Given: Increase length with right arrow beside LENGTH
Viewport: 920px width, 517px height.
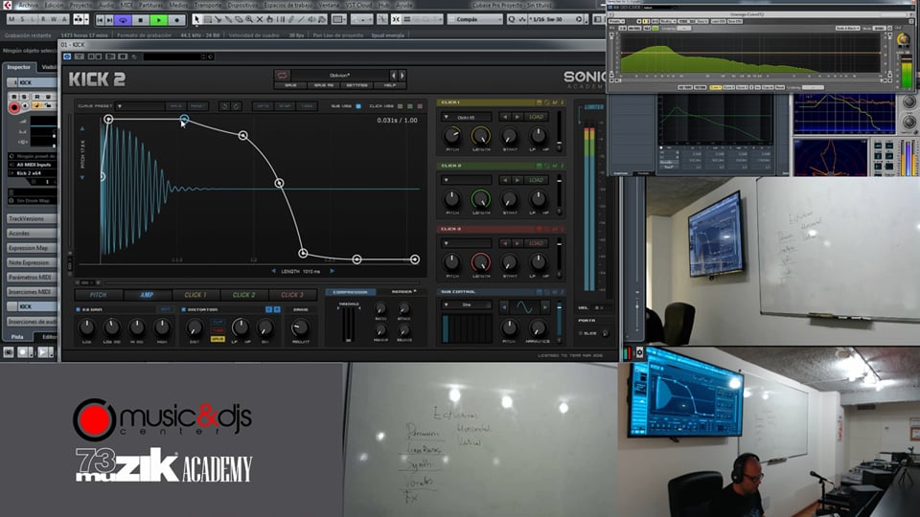Looking at the screenshot, I should 333,271.
